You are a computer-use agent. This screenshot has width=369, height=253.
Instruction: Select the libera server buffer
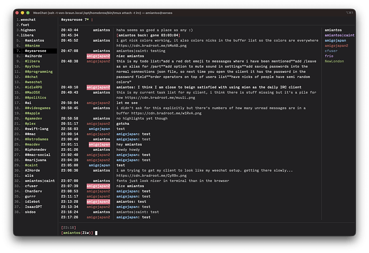(27, 35)
